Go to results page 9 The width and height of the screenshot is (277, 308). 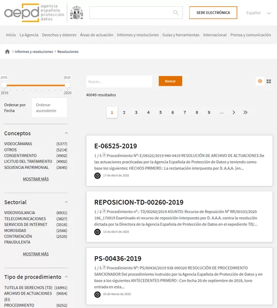(x=209, y=112)
